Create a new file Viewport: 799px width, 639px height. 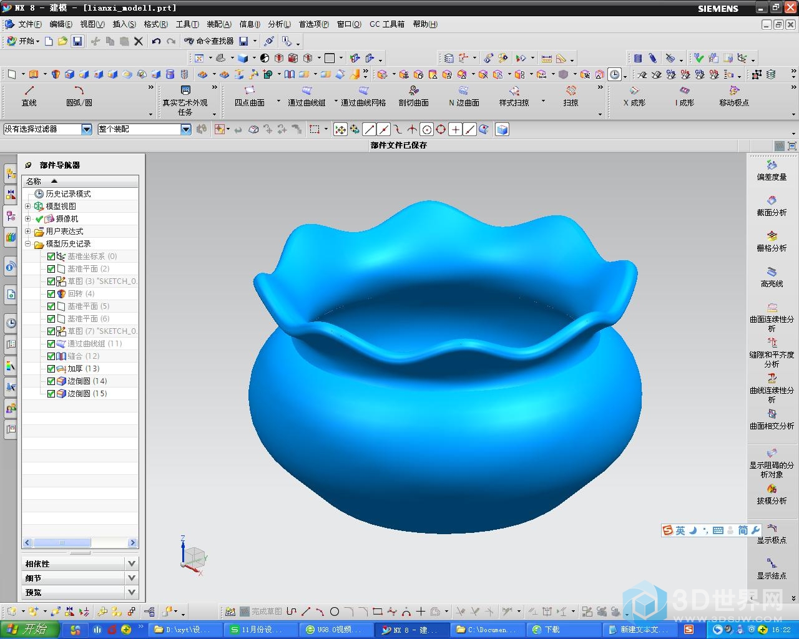click(49, 41)
